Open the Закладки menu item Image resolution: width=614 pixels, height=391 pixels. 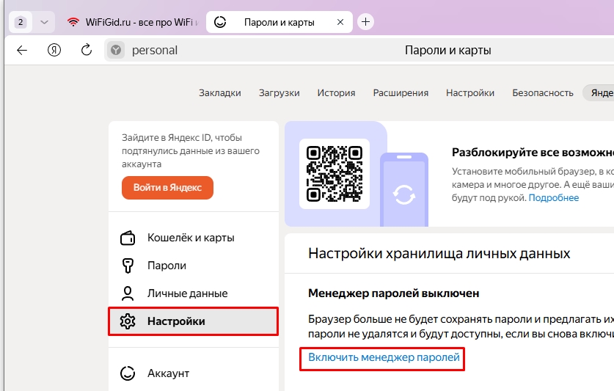pos(219,93)
